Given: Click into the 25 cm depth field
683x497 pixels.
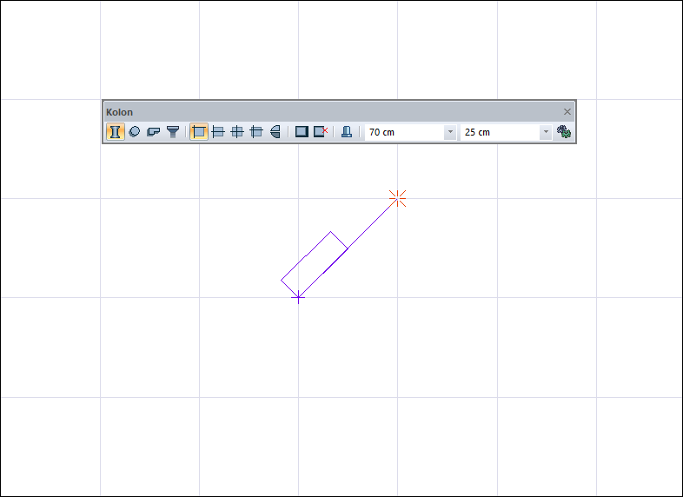Looking at the screenshot, I should (500, 132).
